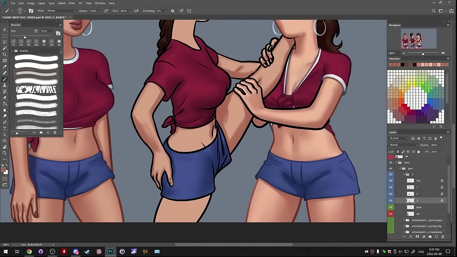Expand the gym/up.png layer group
The height and width of the screenshot is (257, 457).
pos(404,220)
